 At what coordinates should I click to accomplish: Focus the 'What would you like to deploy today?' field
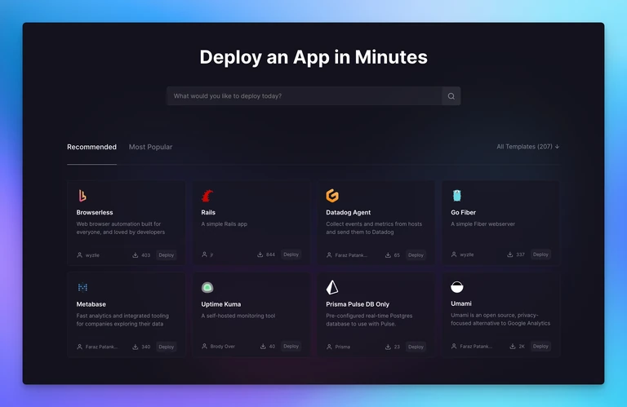pos(305,96)
